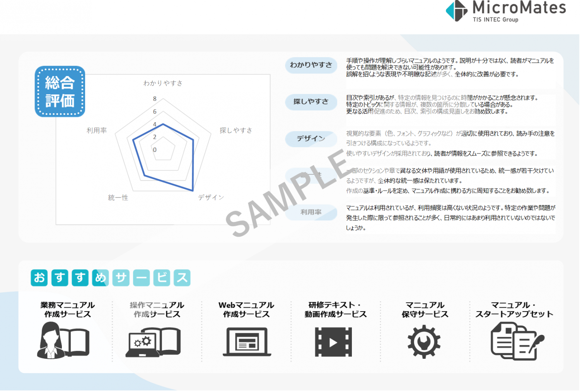Click the 探しやすさ pill label

(x=311, y=102)
